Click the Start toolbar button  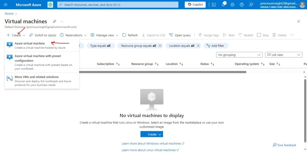point(229,35)
